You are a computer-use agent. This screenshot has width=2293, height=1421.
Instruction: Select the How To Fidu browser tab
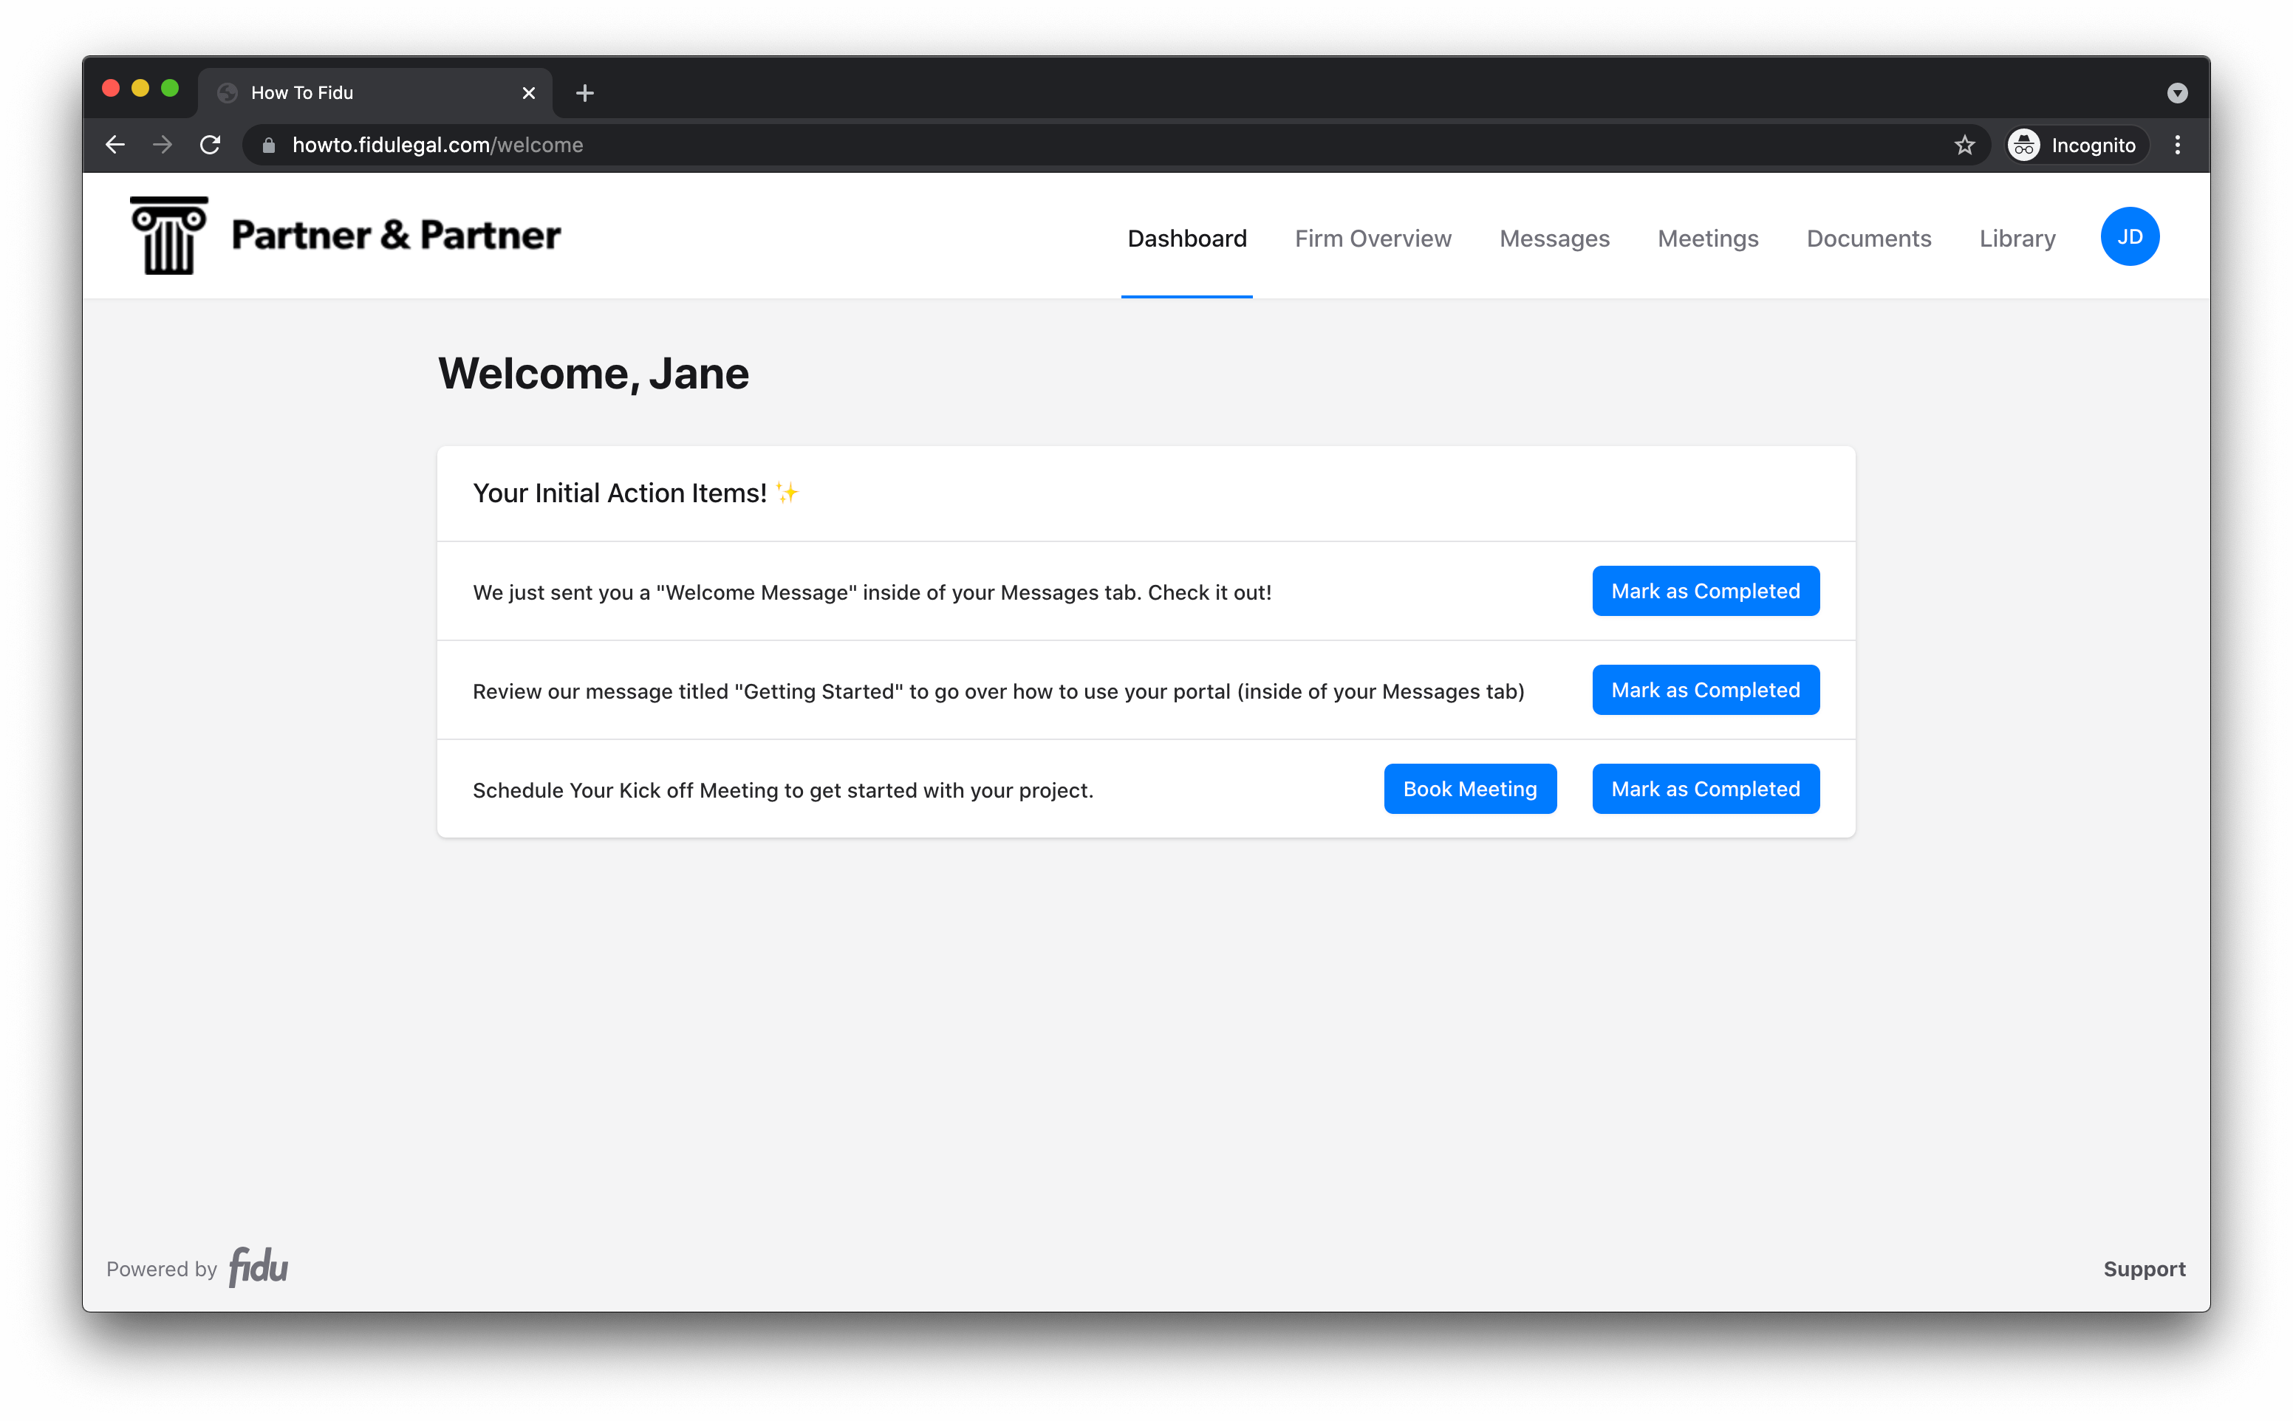click(x=375, y=93)
